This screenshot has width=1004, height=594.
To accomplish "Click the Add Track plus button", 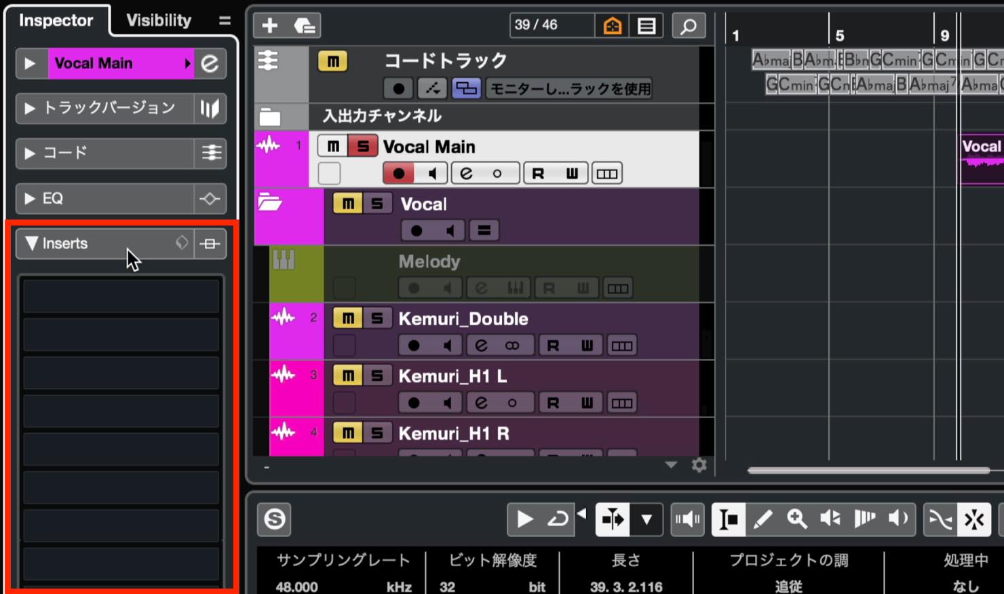I will [x=270, y=26].
